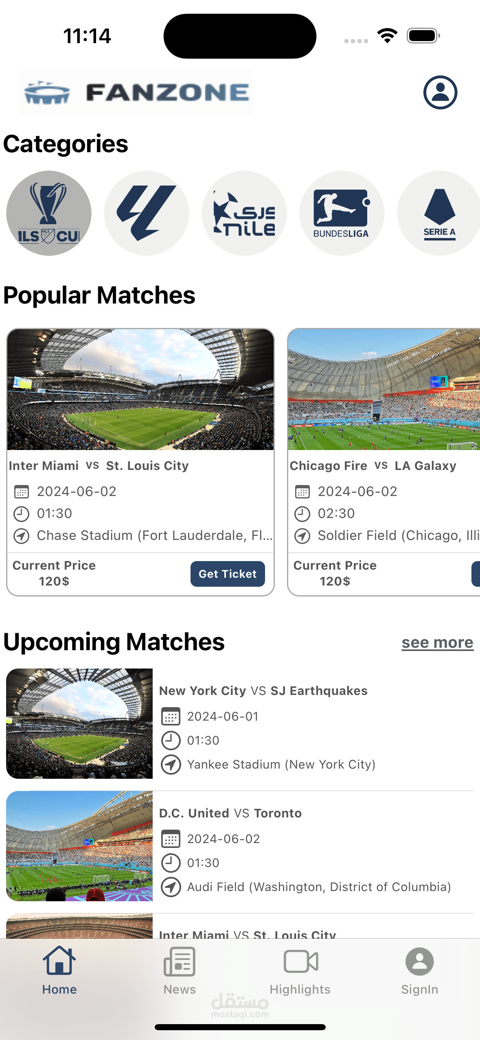The width and height of the screenshot is (480, 1040).
Task: Open Chicago Fire vs LA Galaxy stadium image
Action: 384,390
